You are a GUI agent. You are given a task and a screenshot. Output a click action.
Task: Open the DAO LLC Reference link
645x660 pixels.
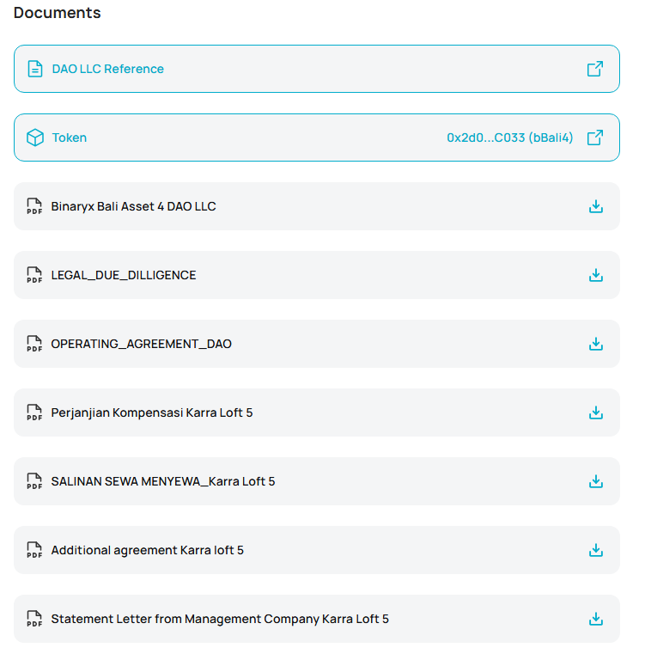(x=107, y=69)
